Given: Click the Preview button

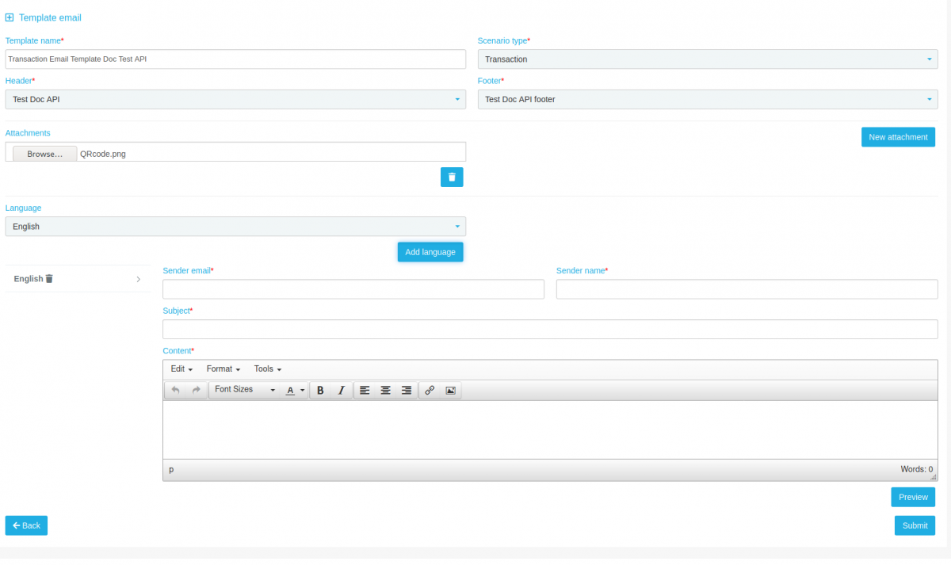Looking at the screenshot, I should tap(913, 497).
